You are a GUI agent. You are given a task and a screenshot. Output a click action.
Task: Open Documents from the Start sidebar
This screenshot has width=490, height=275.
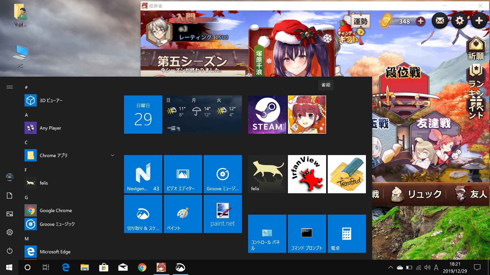tap(9, 196)
